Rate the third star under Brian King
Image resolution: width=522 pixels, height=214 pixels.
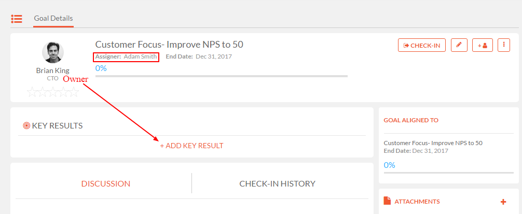coord(53,92)
